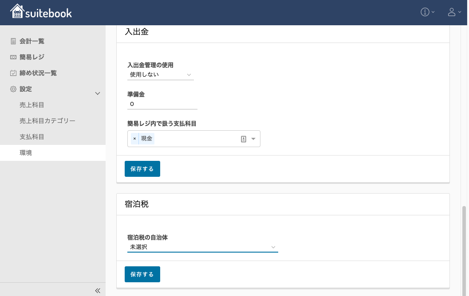Click the calendar-check icon beside 締め状況一覧
This screenshot has height=296, width=469.
pos(13,73)
